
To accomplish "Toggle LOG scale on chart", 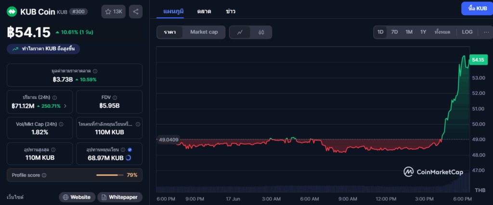I will (467, 32).
